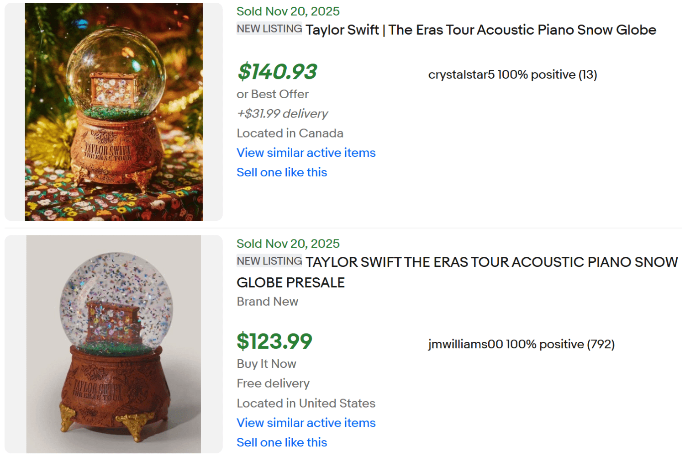Screen dimensions: 685x457
Task: Select Sell one like this on the top listing
Action: click(281, 172)
